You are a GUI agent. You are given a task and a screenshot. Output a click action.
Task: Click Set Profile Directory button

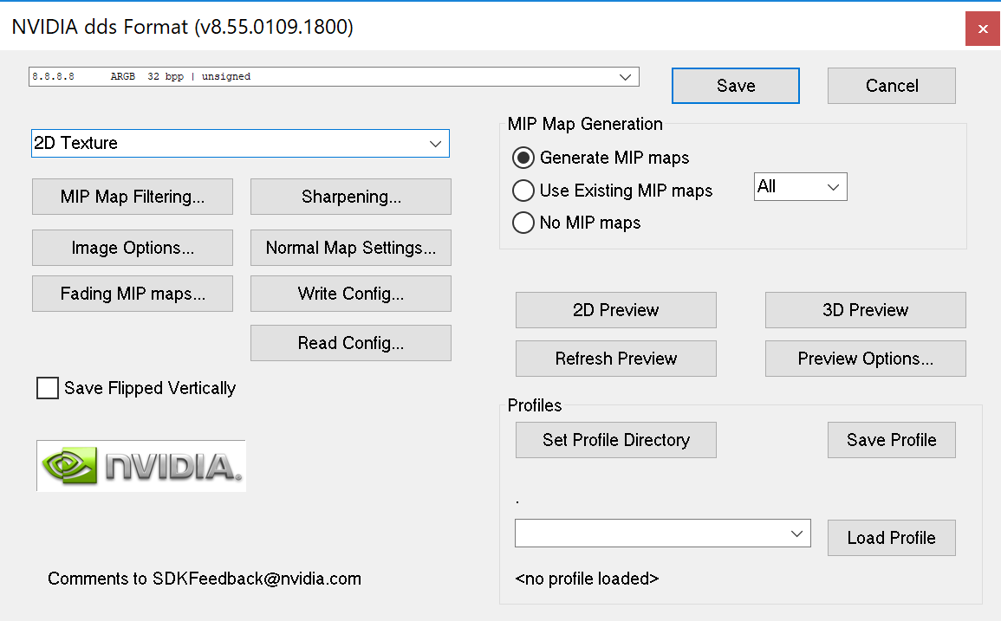coord(616,440)
